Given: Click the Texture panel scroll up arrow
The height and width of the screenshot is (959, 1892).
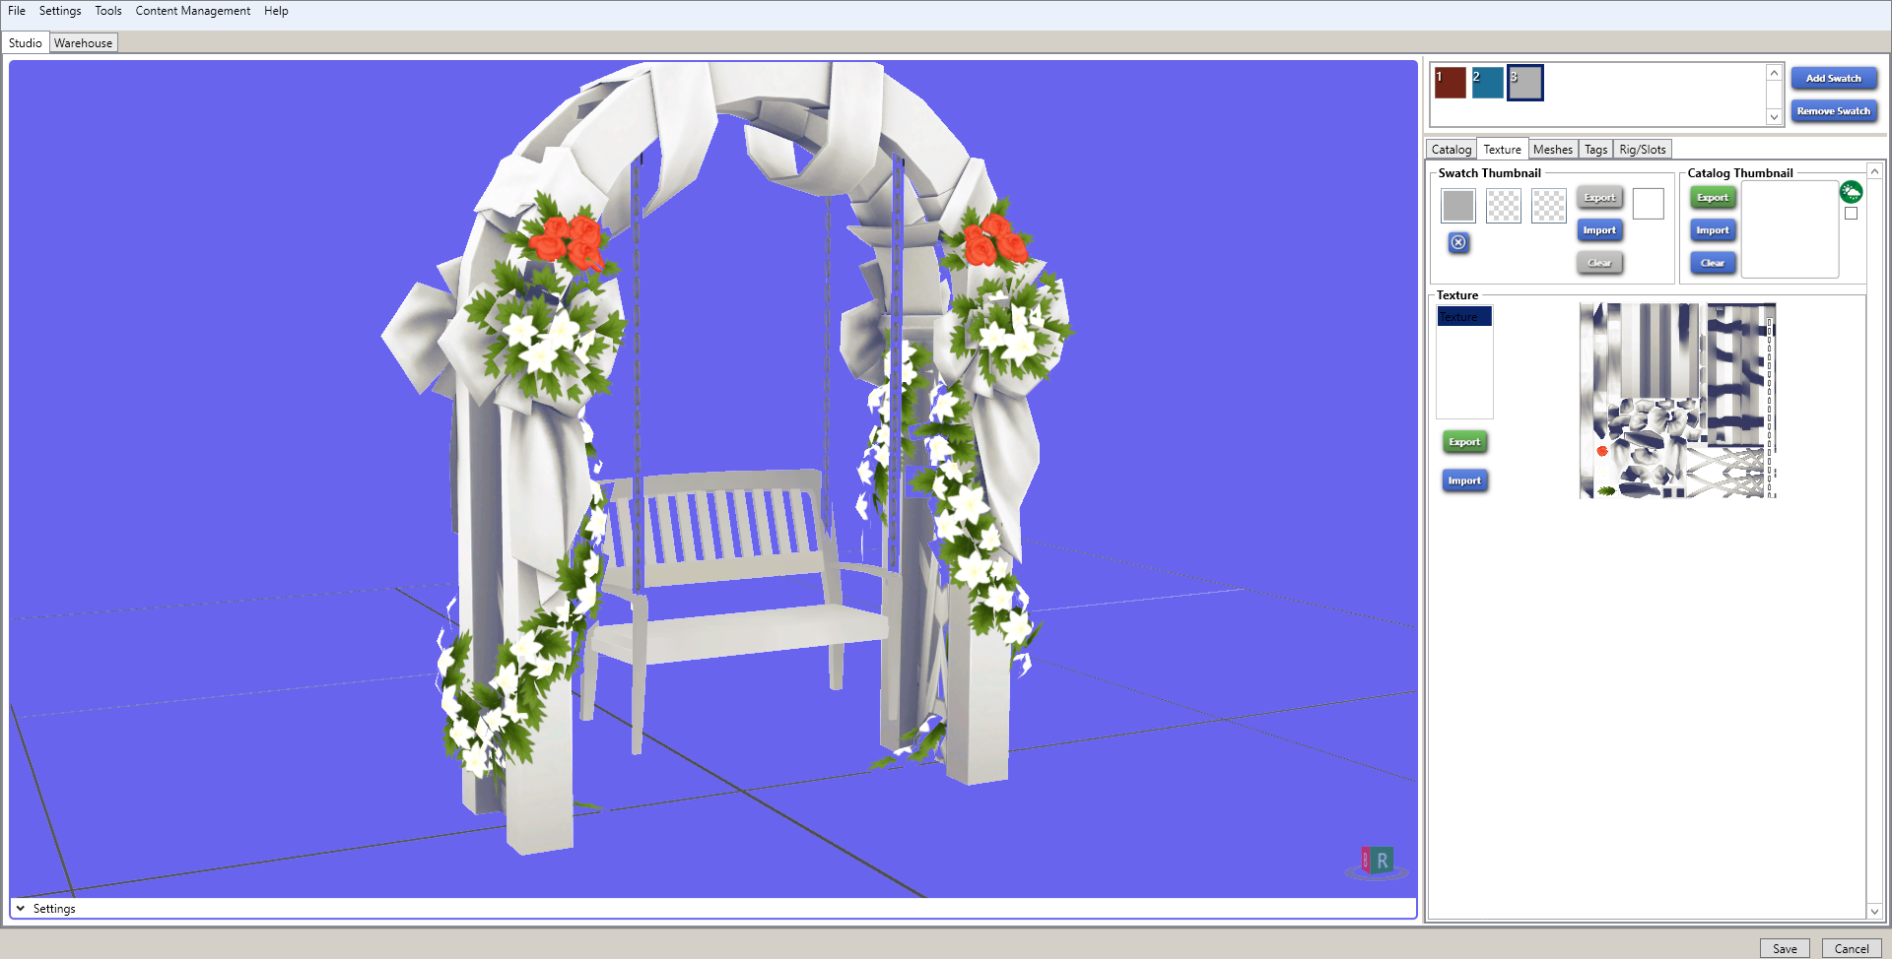Looking at the screenshot, I should (1875, 171).
